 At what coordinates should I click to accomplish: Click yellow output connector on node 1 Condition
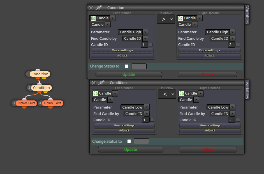coord(44,78)
